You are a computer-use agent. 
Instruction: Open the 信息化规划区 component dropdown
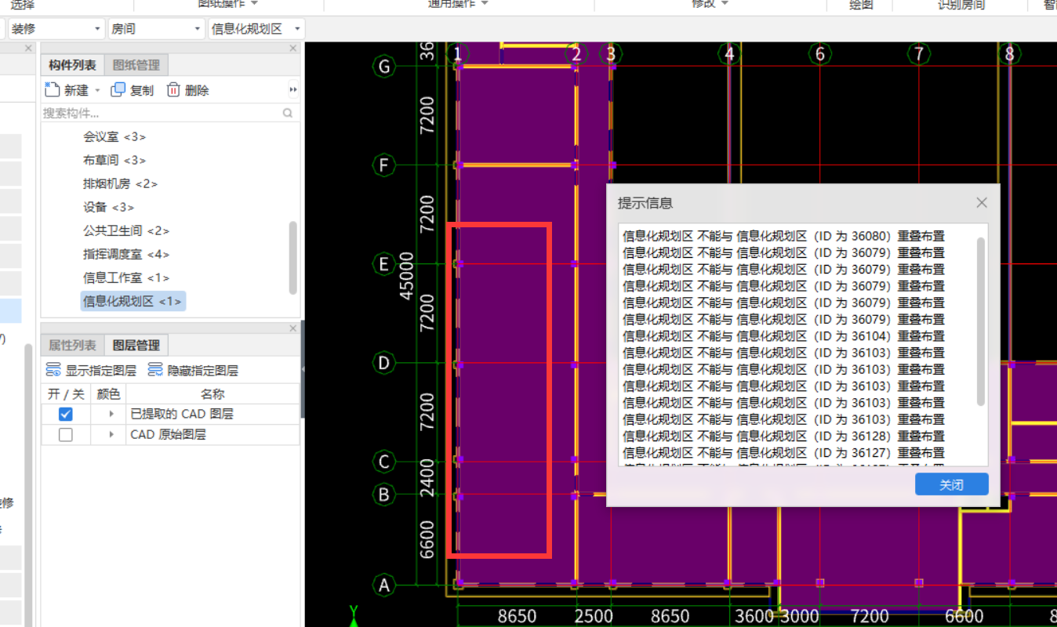(256, 29)
